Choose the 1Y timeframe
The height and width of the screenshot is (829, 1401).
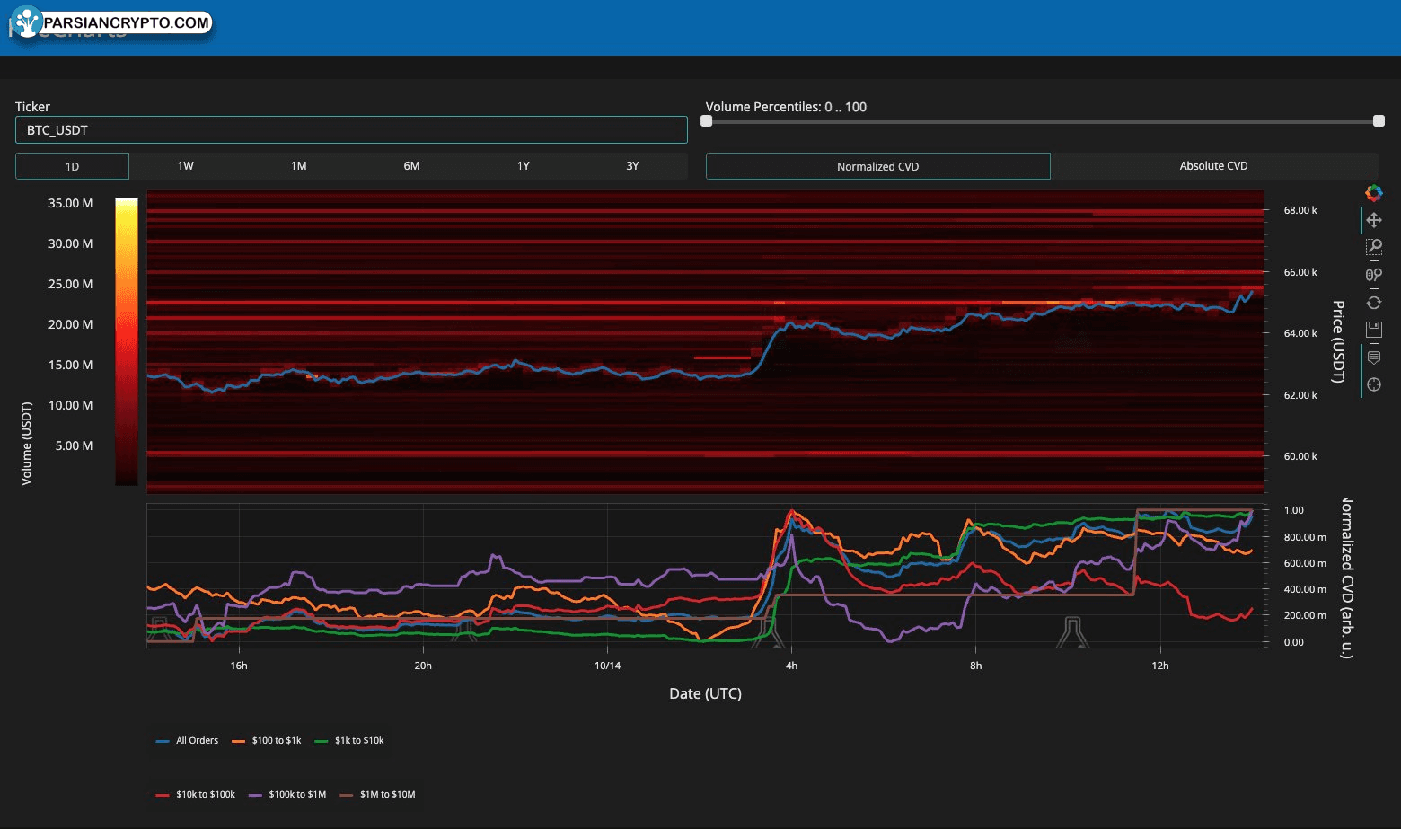[523, 166]
